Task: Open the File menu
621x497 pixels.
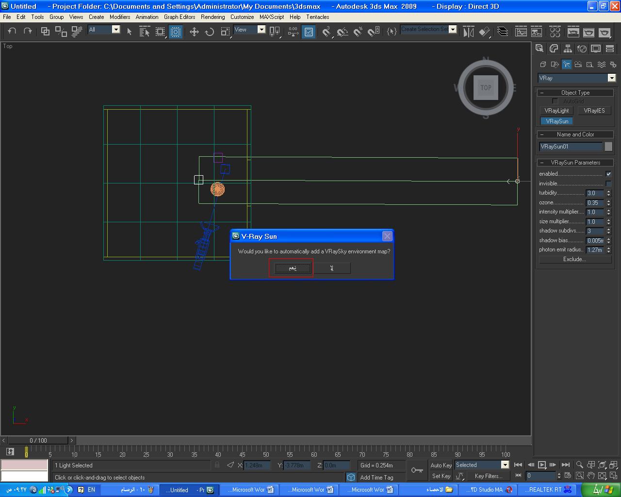Action: [7, 17]
